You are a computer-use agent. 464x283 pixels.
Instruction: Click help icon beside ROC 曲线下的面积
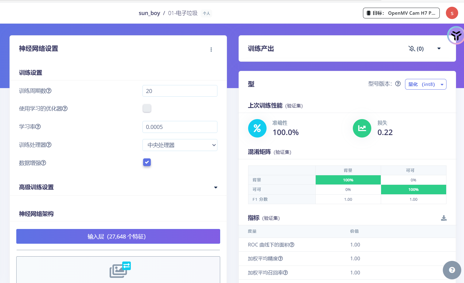coord(292,245)
